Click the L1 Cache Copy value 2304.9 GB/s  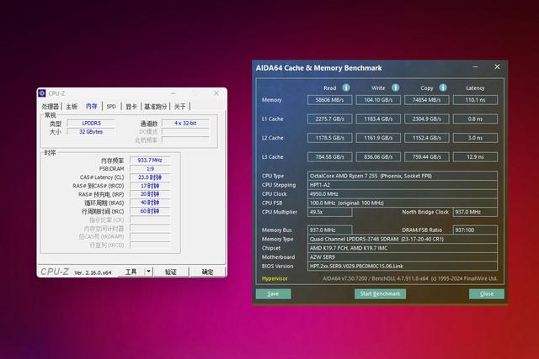[427, 119]
